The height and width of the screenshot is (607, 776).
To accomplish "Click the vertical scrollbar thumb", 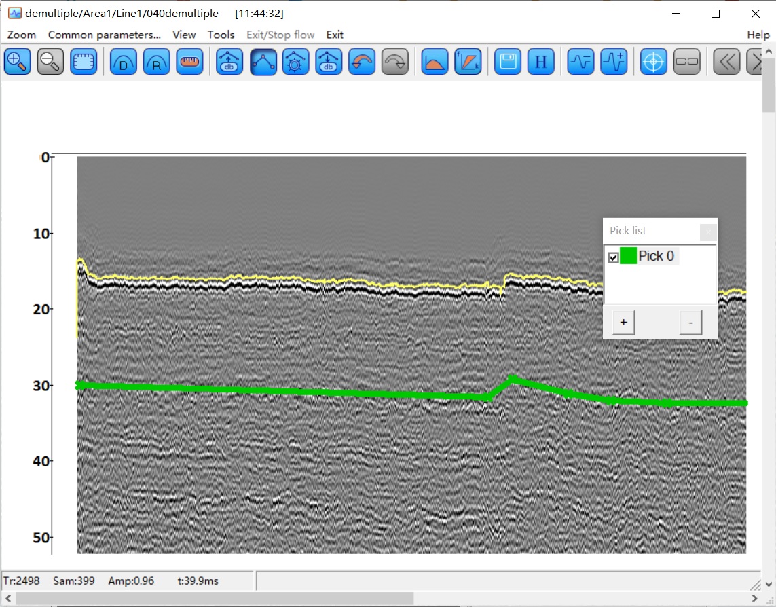I will coord(769,85).
